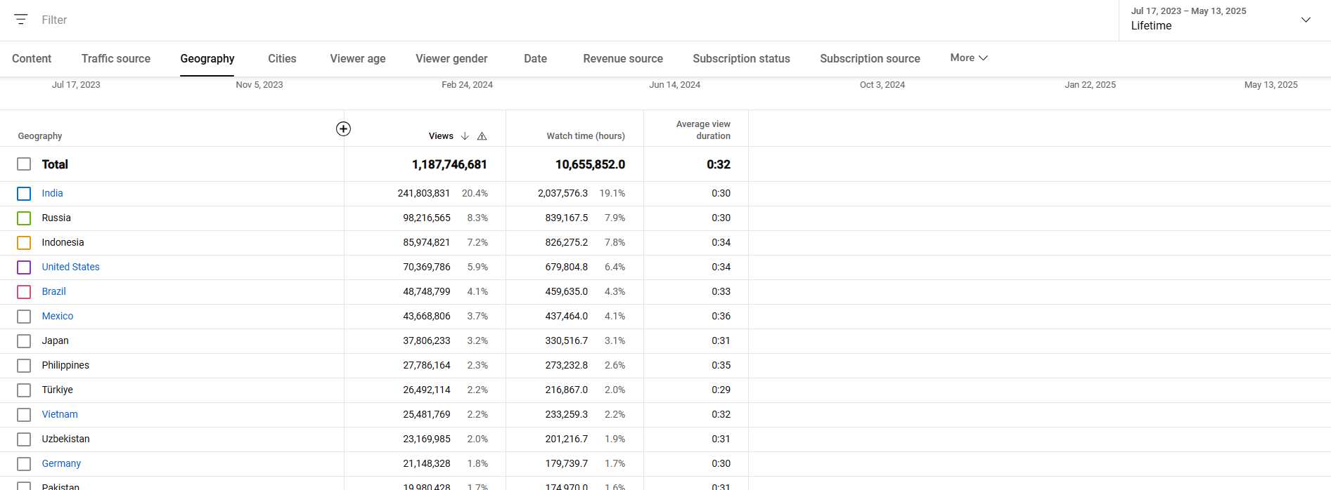
Task: Open the Brazil geography link
Action: click(53, 291)
